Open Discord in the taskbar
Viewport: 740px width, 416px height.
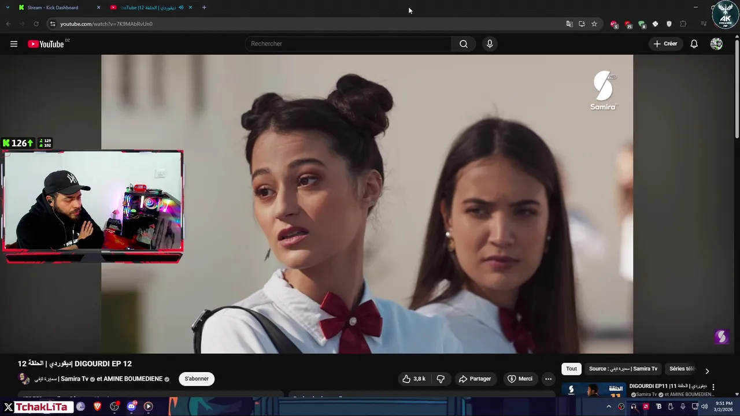[x=131, y=407]
